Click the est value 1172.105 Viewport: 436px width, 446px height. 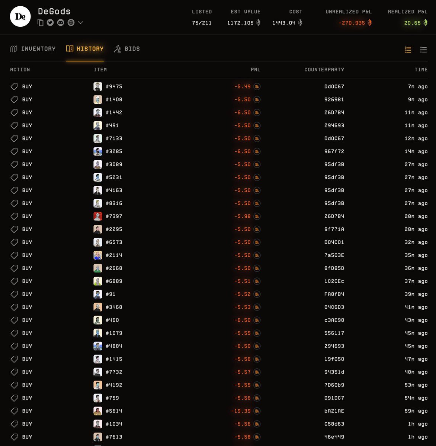pyautogui.click(x=240, y=23)
